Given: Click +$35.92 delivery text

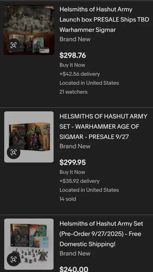Looking at the screenshot, I should tap(79, 181).
